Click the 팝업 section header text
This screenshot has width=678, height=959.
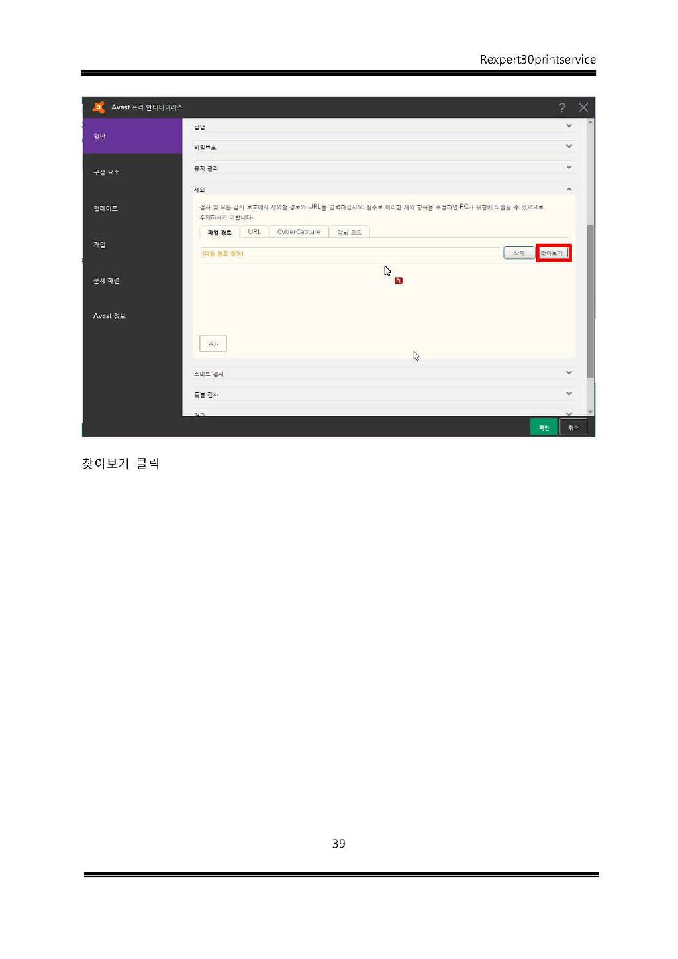pos(199,127)
